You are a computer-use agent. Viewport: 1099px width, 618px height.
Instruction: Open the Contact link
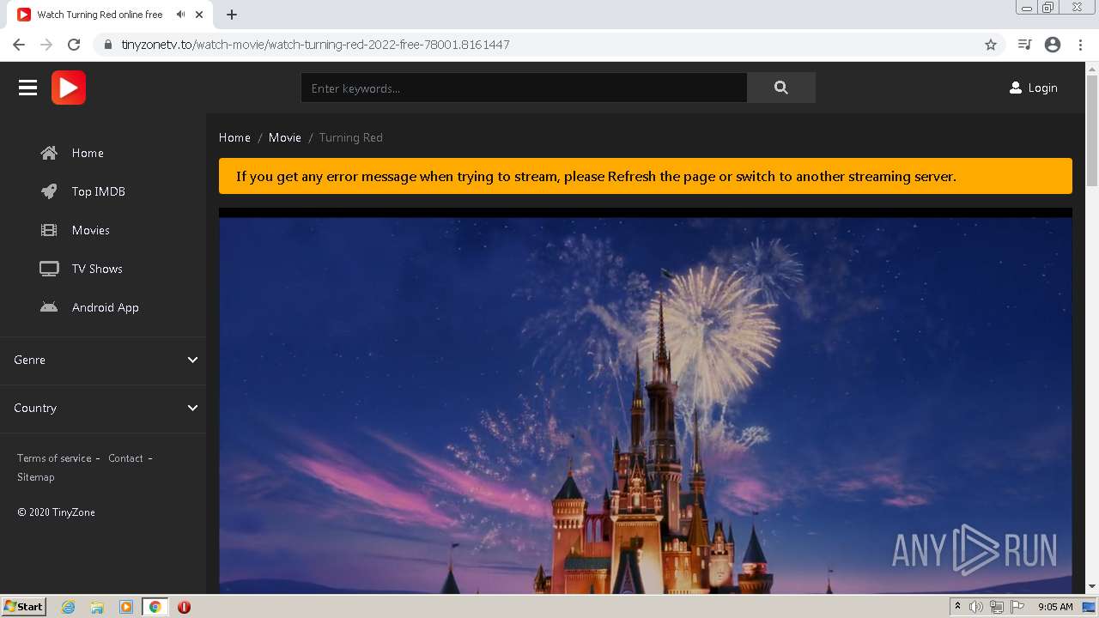[125, 458]
